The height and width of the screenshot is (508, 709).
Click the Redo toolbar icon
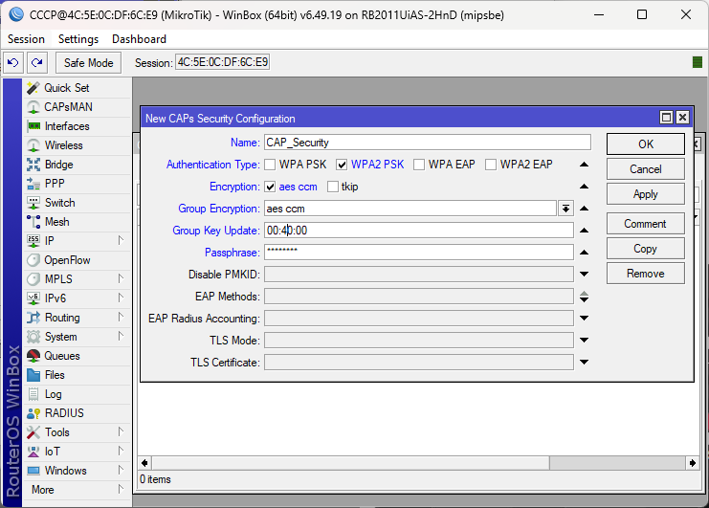pyautogui.click(x=37, y=62)
